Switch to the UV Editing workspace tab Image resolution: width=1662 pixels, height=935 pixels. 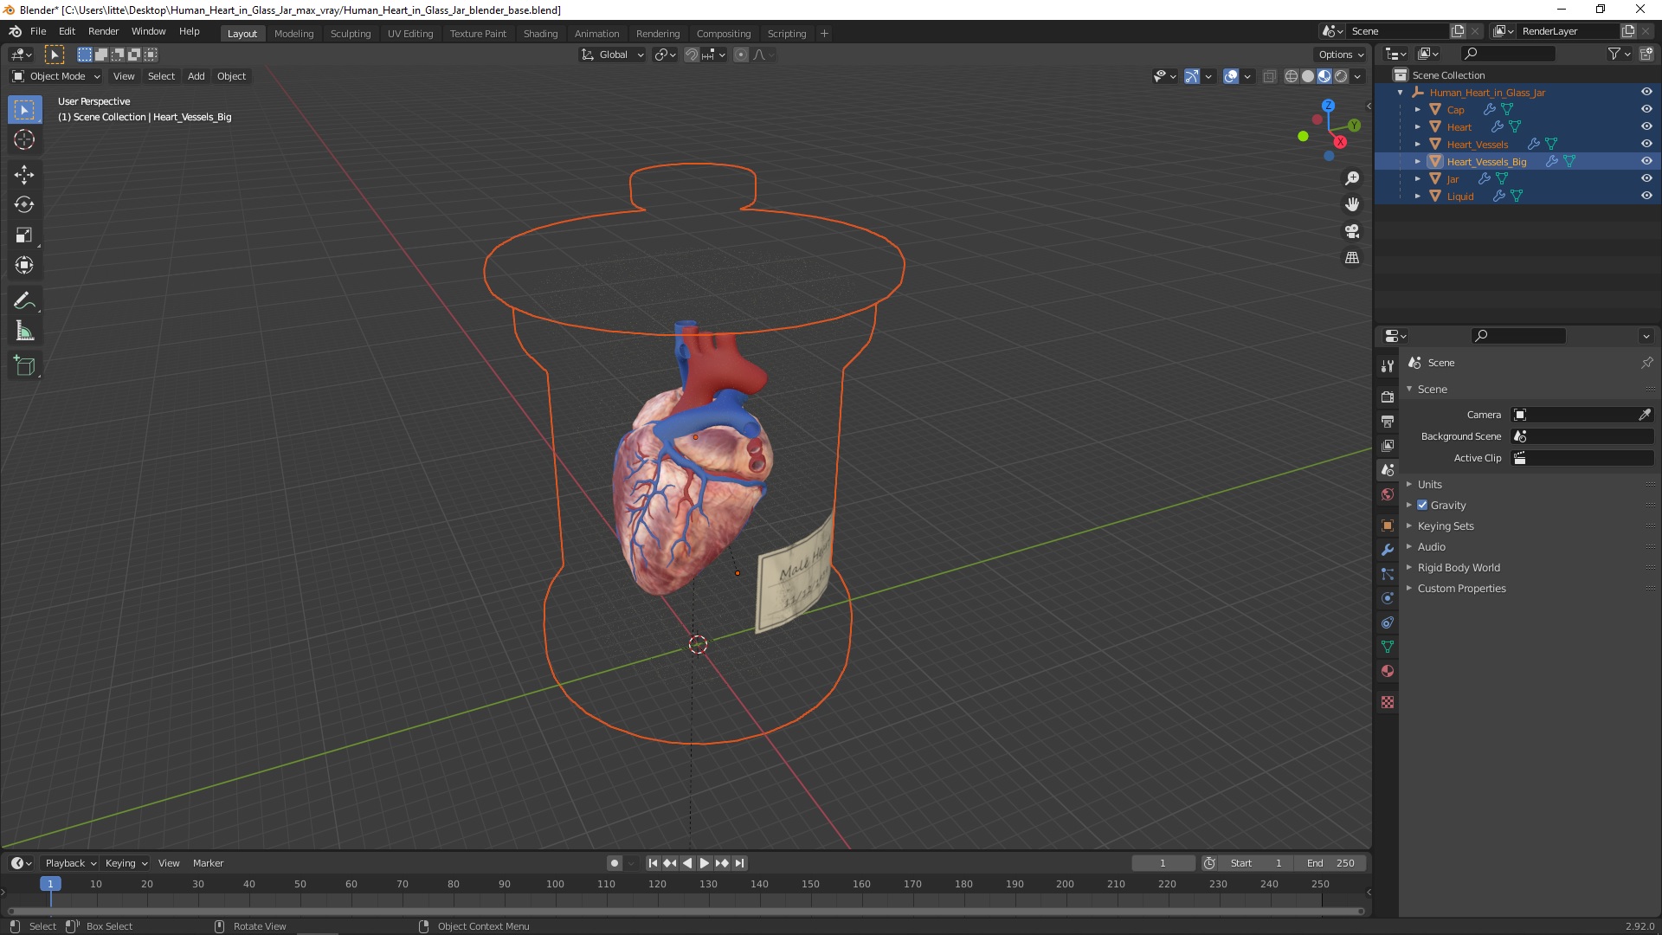(410, 33)
